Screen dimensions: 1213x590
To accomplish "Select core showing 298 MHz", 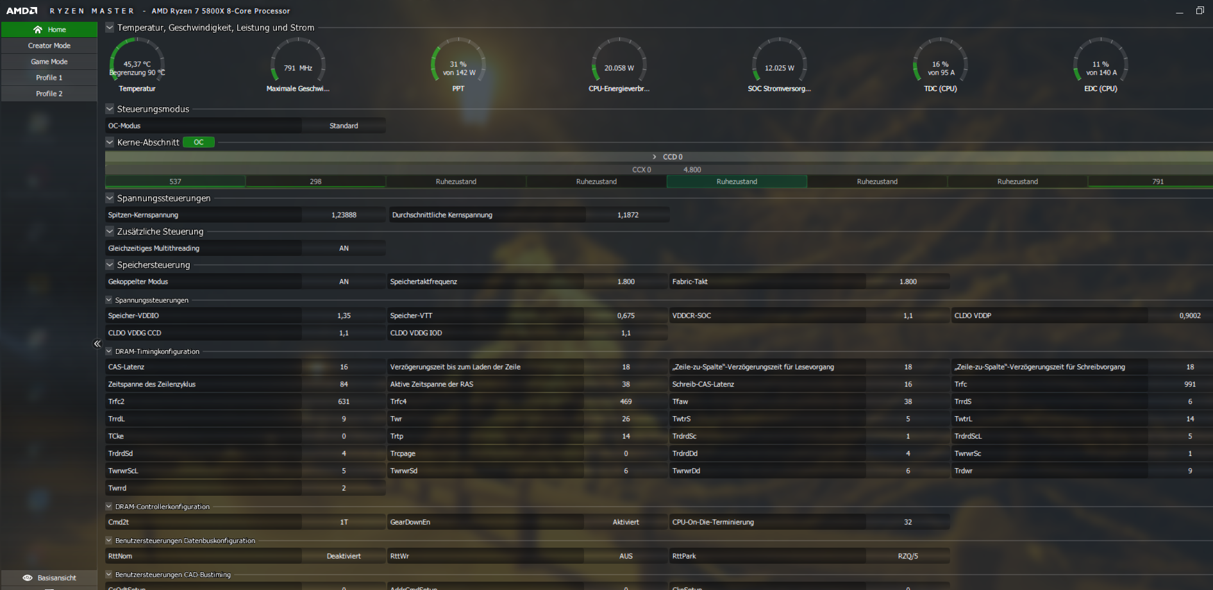I will [x=315, y=181].
